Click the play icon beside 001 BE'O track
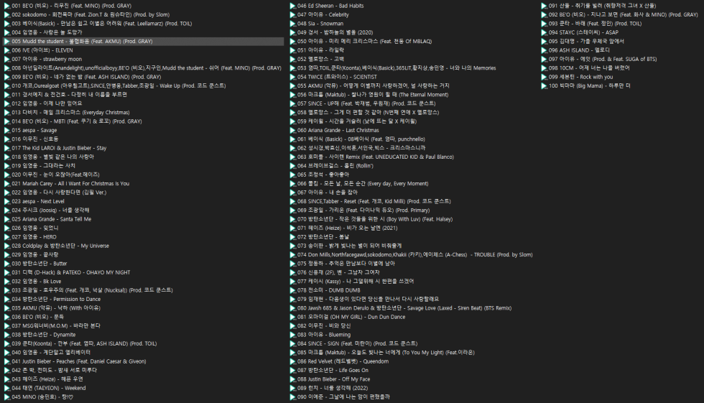 pyautogui.click(x=6, y=6)
